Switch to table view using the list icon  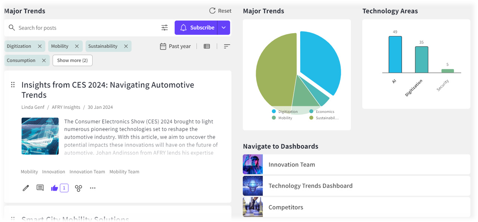[207, 46]
